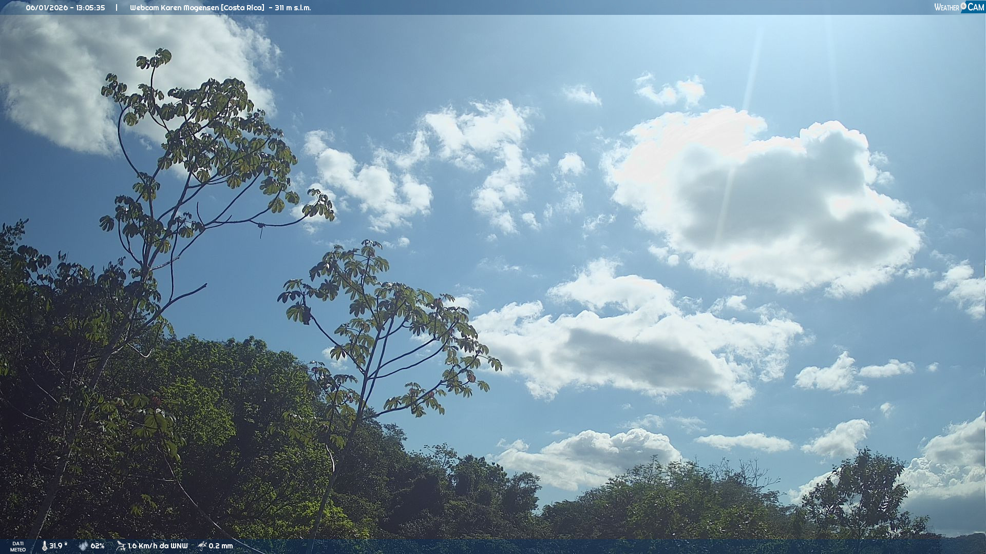Viewport: 986px width, 554px height.
Task: Click the thermometer temperature icon
Action: pos(44,546)
